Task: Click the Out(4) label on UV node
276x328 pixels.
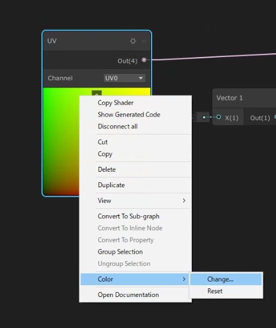Action: pos(127,61)
